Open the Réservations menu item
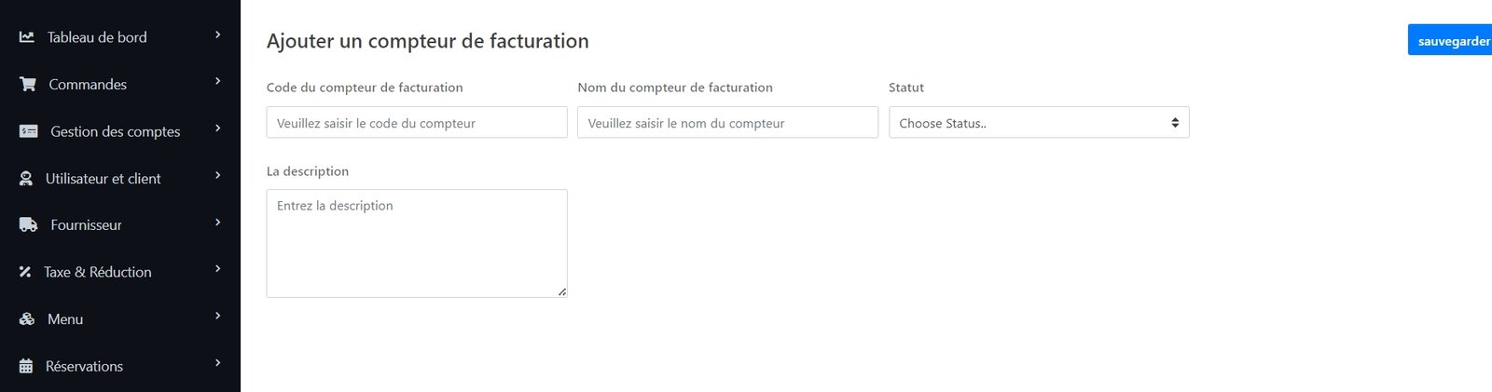 (84, 366)
